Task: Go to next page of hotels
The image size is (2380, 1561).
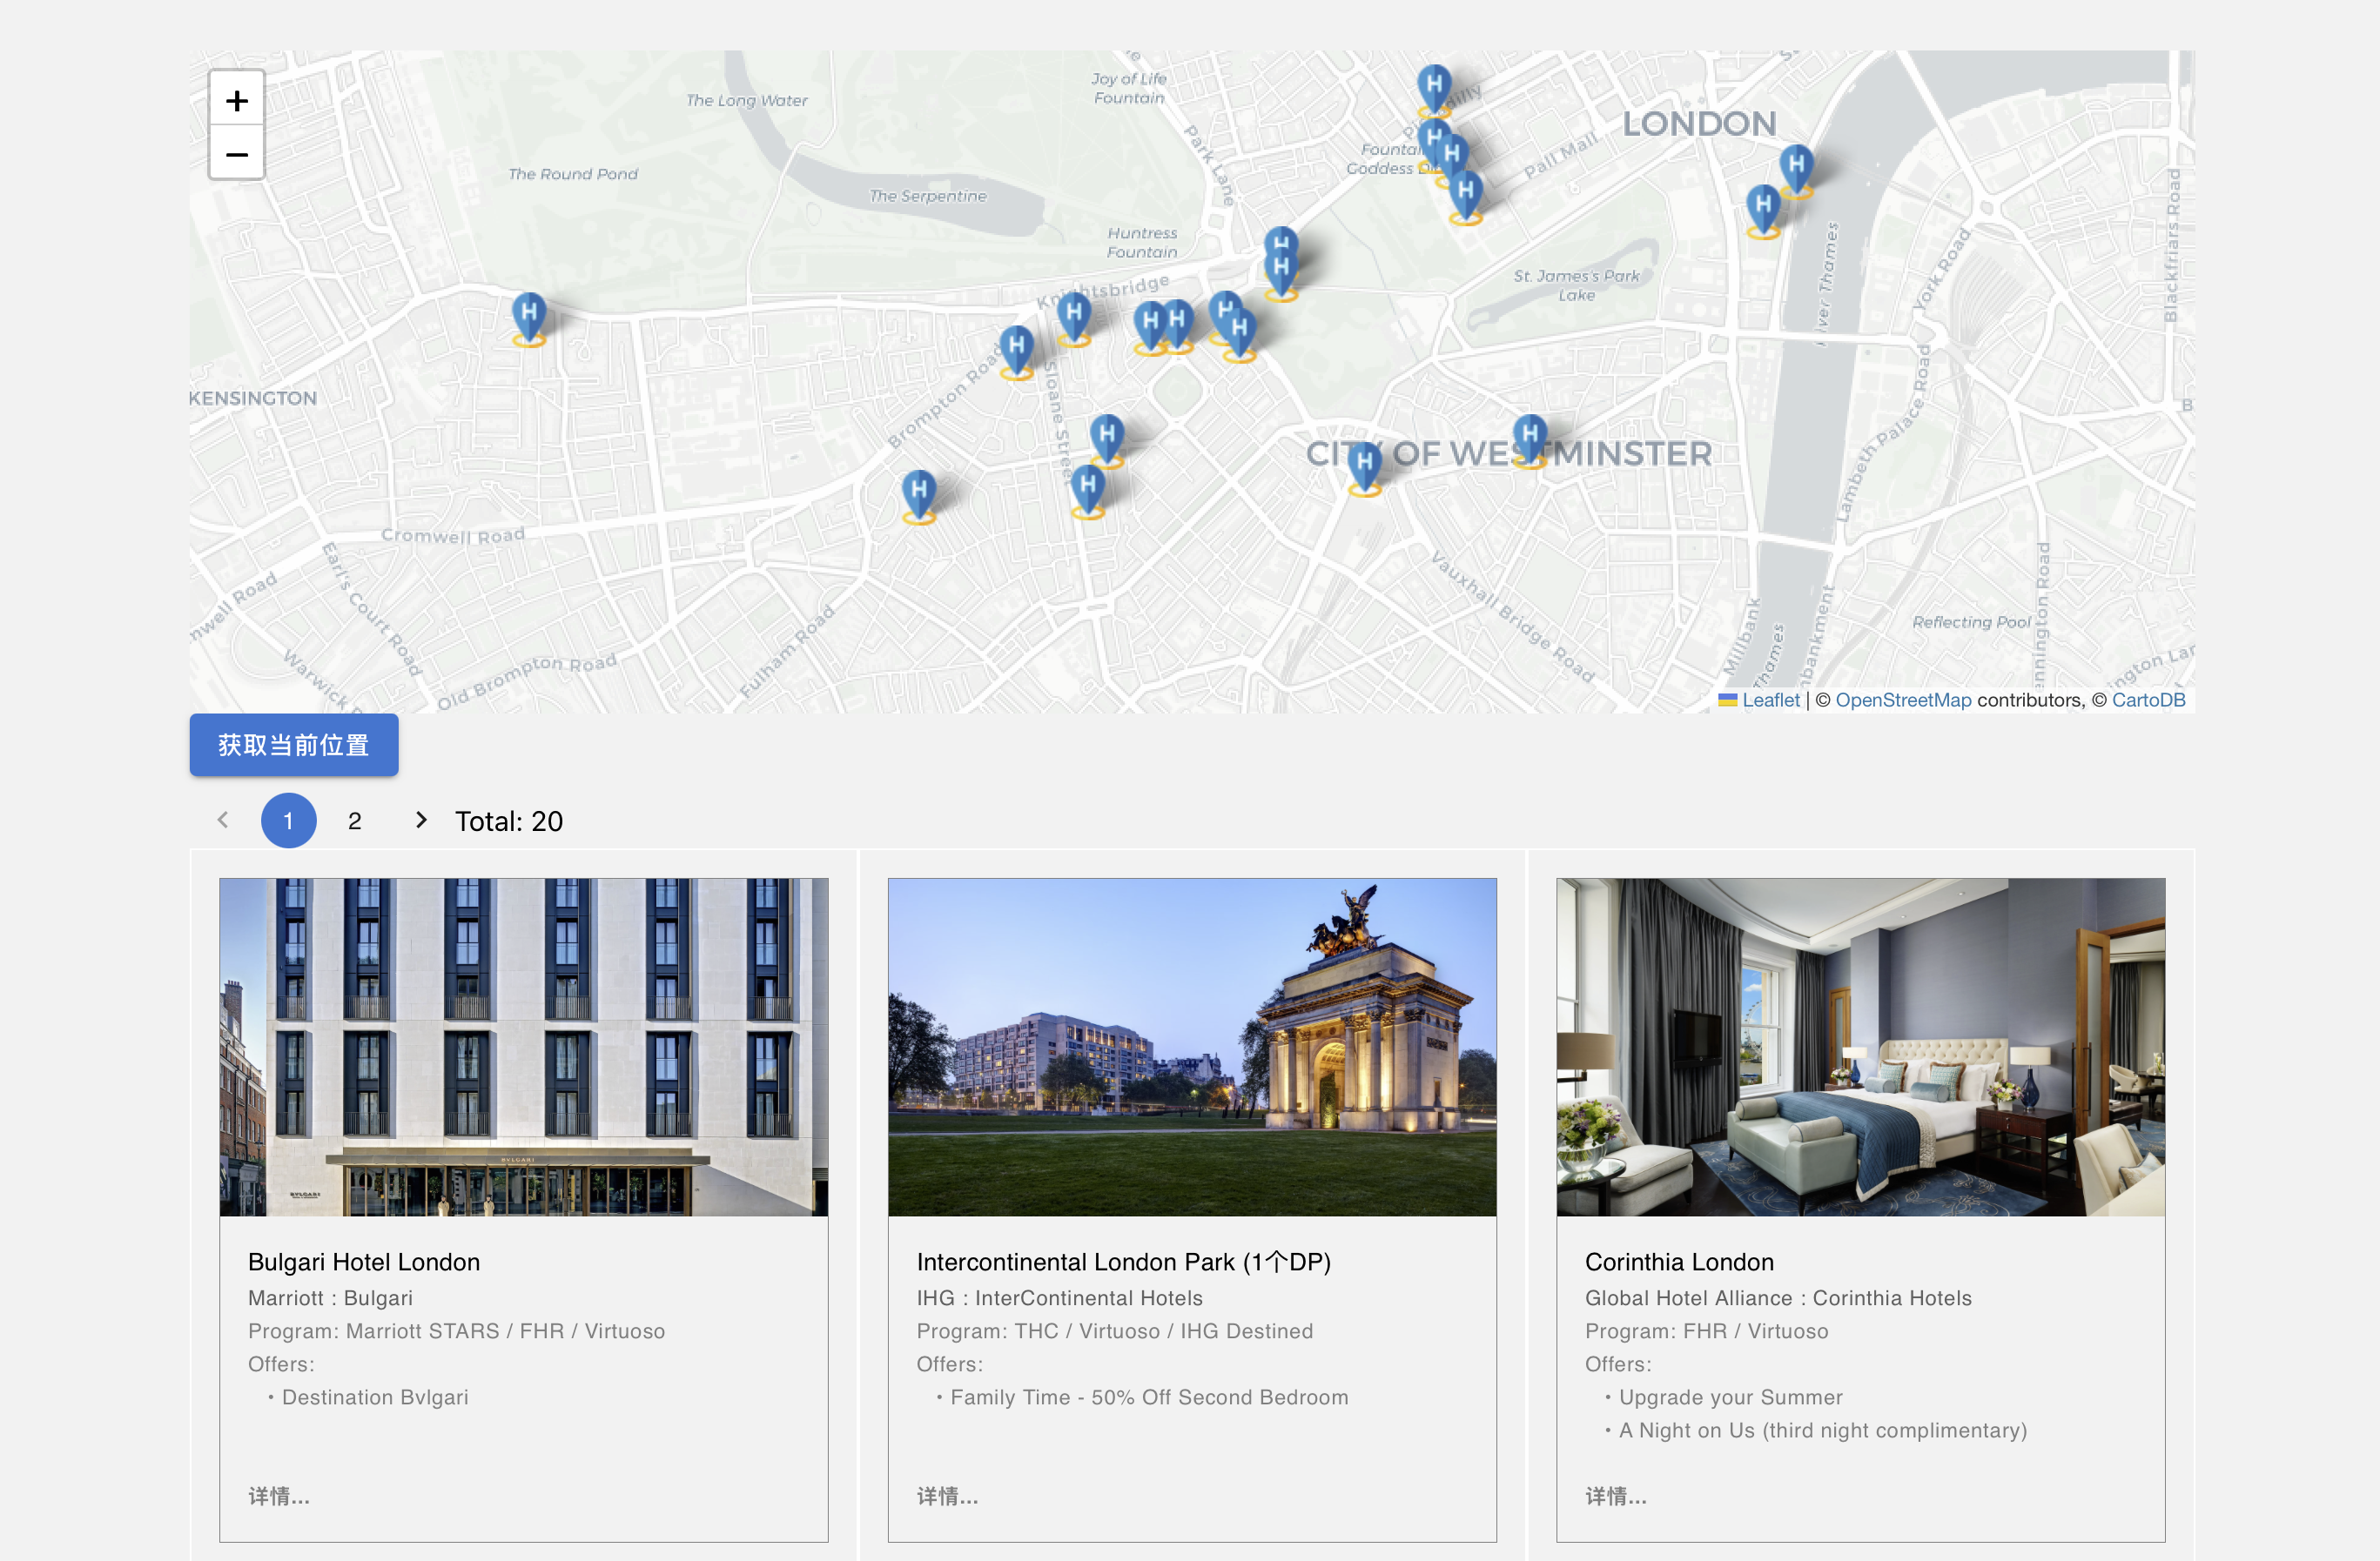Action: (x=421, y=821)
